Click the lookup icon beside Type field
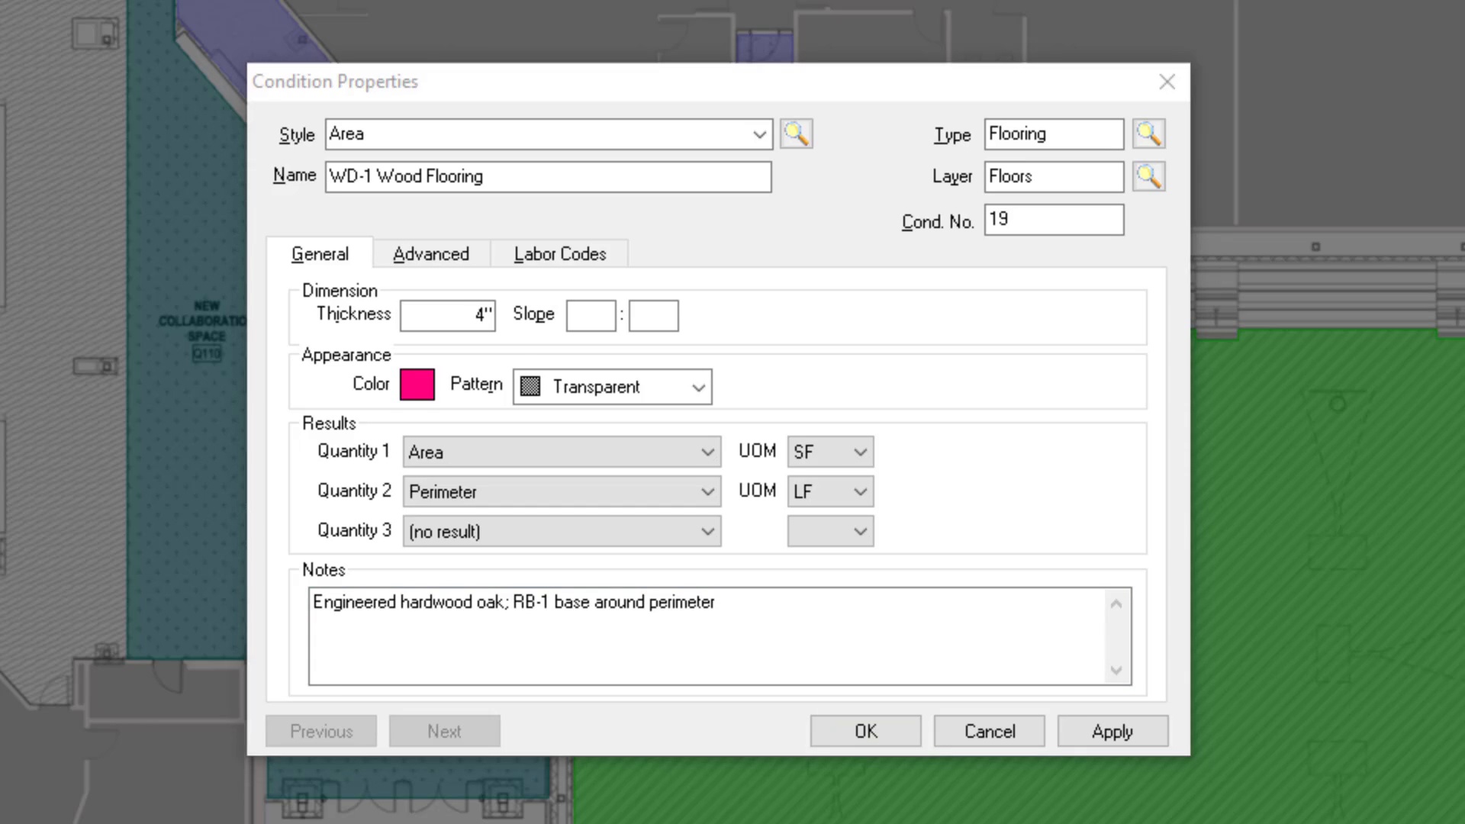The image size is (1465, 824). coord(1148,134)
